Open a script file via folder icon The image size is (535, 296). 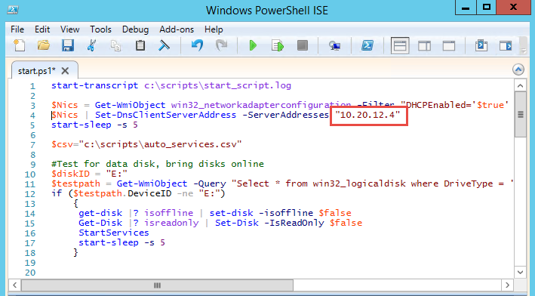coord(43,45)
